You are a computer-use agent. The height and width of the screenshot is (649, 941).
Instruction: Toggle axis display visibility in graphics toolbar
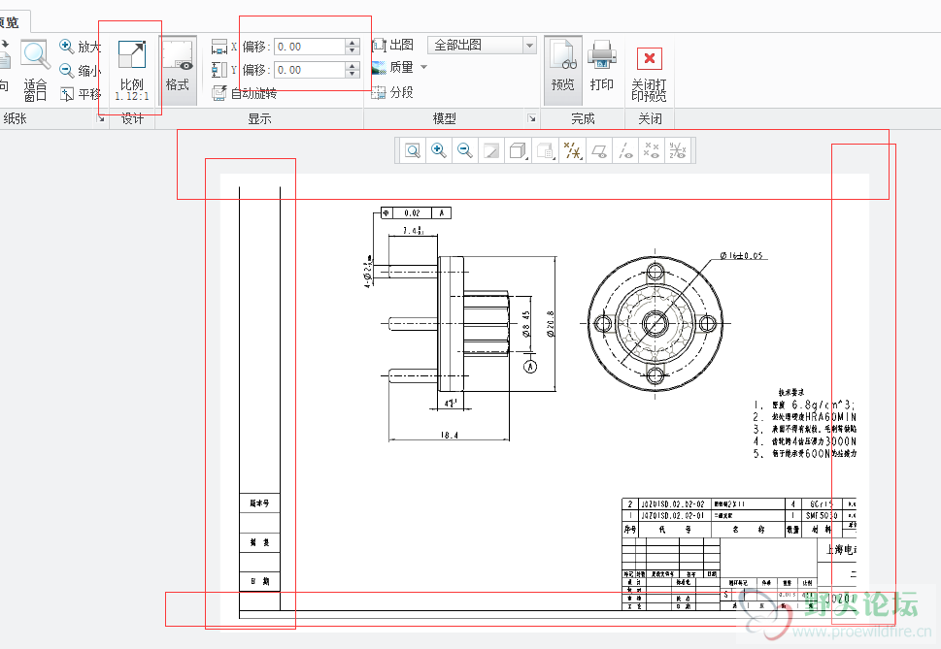click(x=624, y=150)
